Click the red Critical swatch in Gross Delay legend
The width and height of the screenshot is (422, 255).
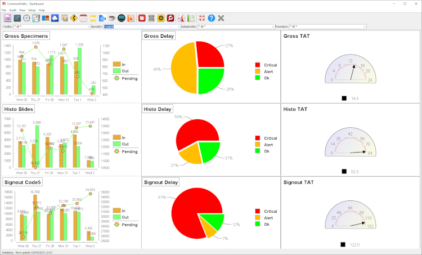pos(258,65)
